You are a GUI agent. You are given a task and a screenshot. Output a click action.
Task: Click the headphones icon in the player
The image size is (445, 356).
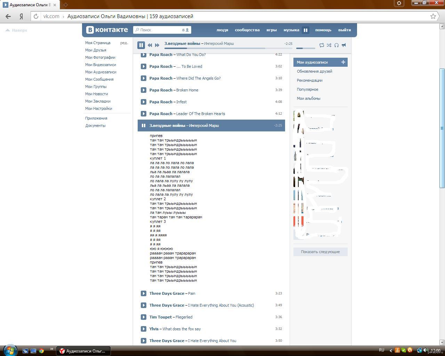[x=336, y=45]
